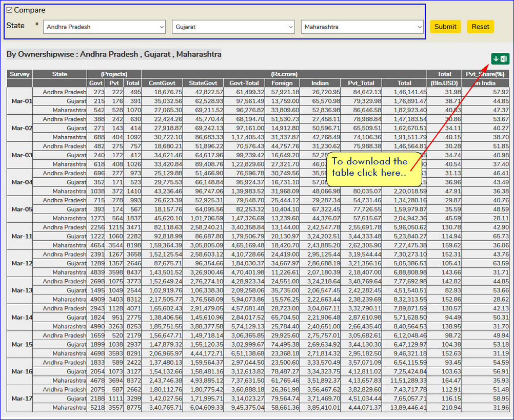This screenshot has height=420, width=514.
Task: Select the Mar-11 survey row label
Action: click(x=22, y=236)
